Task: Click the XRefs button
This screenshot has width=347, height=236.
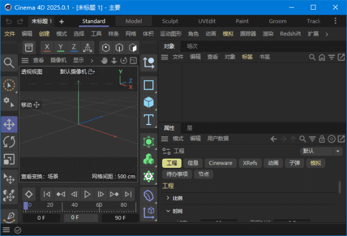Action: [250, 163]
